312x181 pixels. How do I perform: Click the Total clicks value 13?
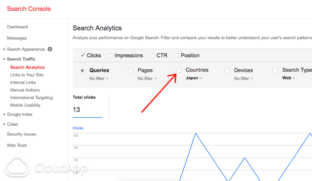point(76,110)
